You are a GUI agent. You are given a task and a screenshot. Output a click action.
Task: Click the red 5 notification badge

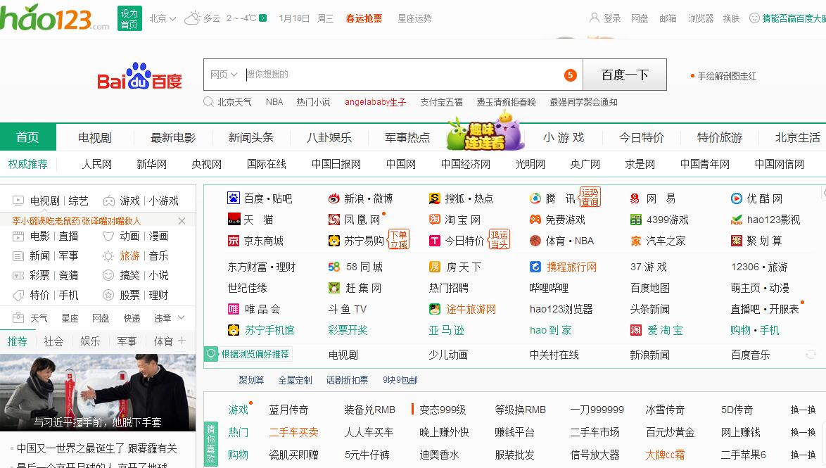click(570, 75)
